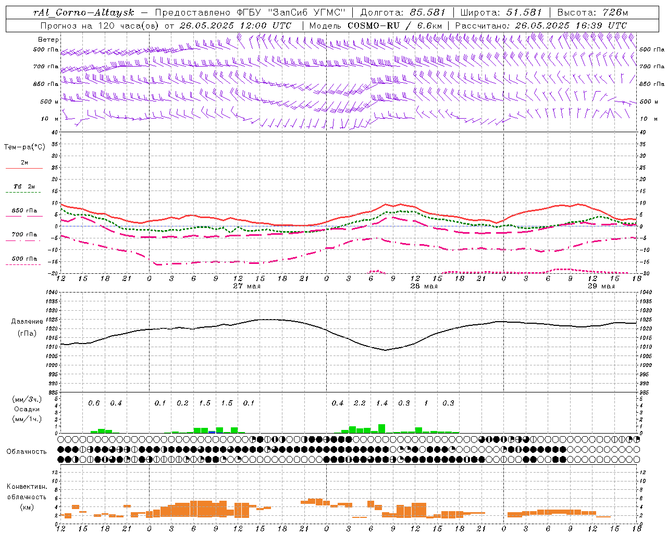Select the Td 2м dew point legend entry
The height and width of the screenshot is (533, 667).
[x=24, y=186]
